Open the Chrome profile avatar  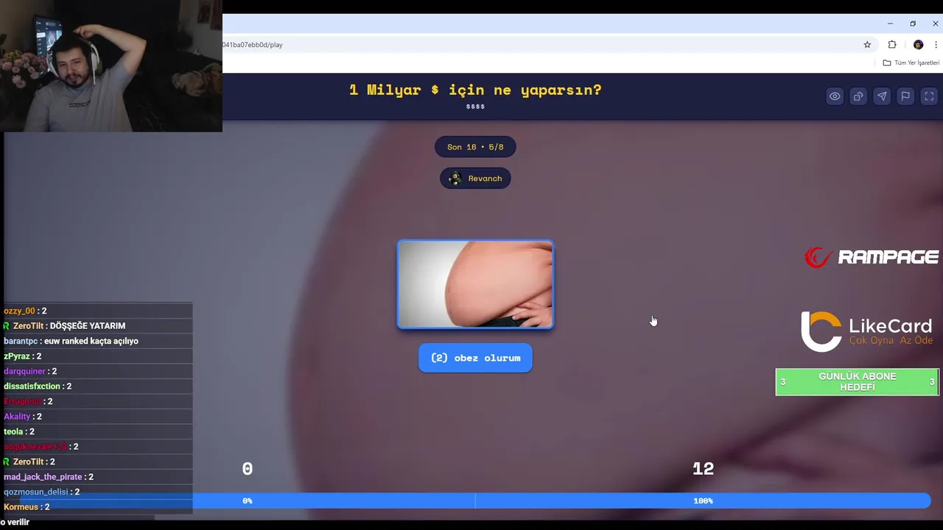point(918,45)
